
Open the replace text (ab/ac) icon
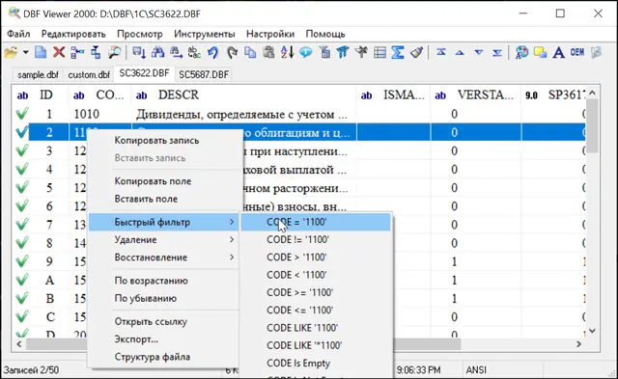click(x=194, y=52)
